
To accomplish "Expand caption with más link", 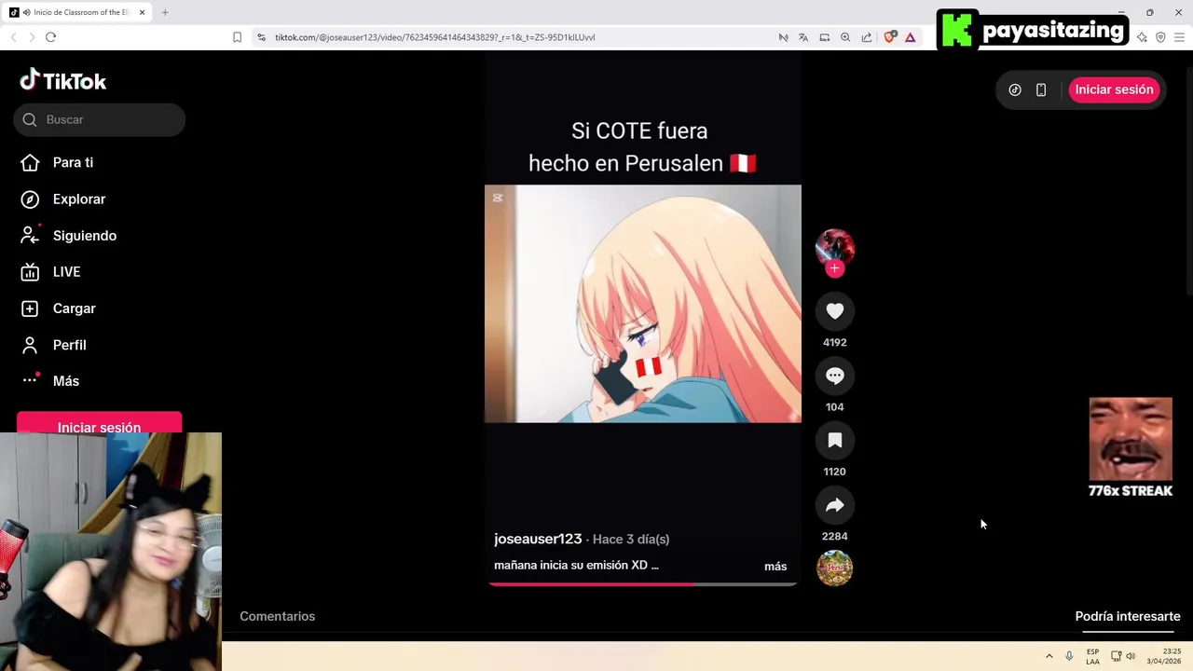I will point(775,566).
